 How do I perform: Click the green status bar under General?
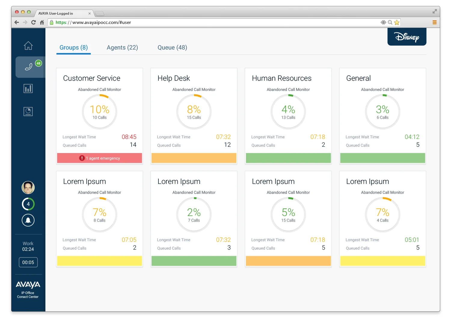(x=383, y=158)
